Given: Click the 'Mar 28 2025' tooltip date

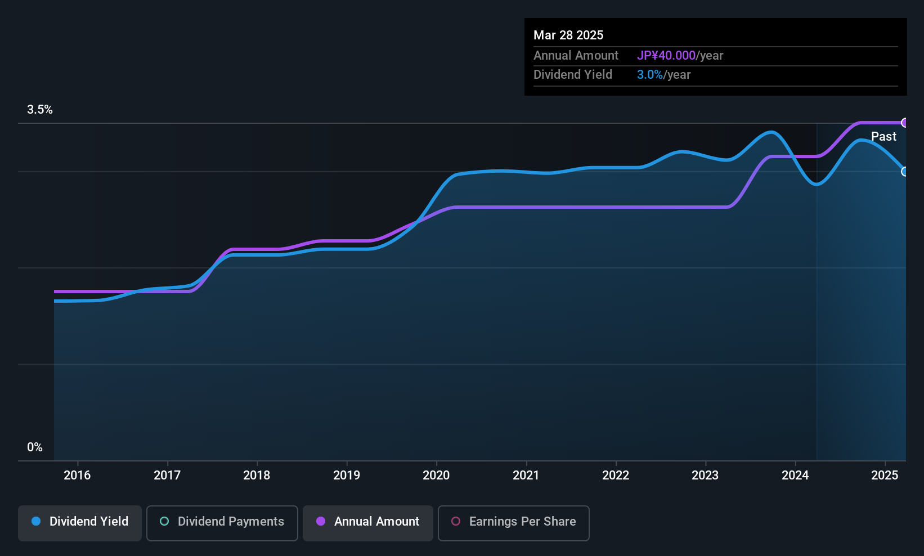Looking at the screenshot, I should point(568,35).
